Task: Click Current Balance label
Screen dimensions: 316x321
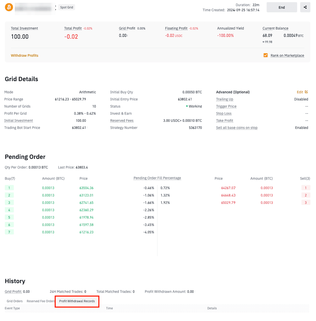Action: point(275,28)
